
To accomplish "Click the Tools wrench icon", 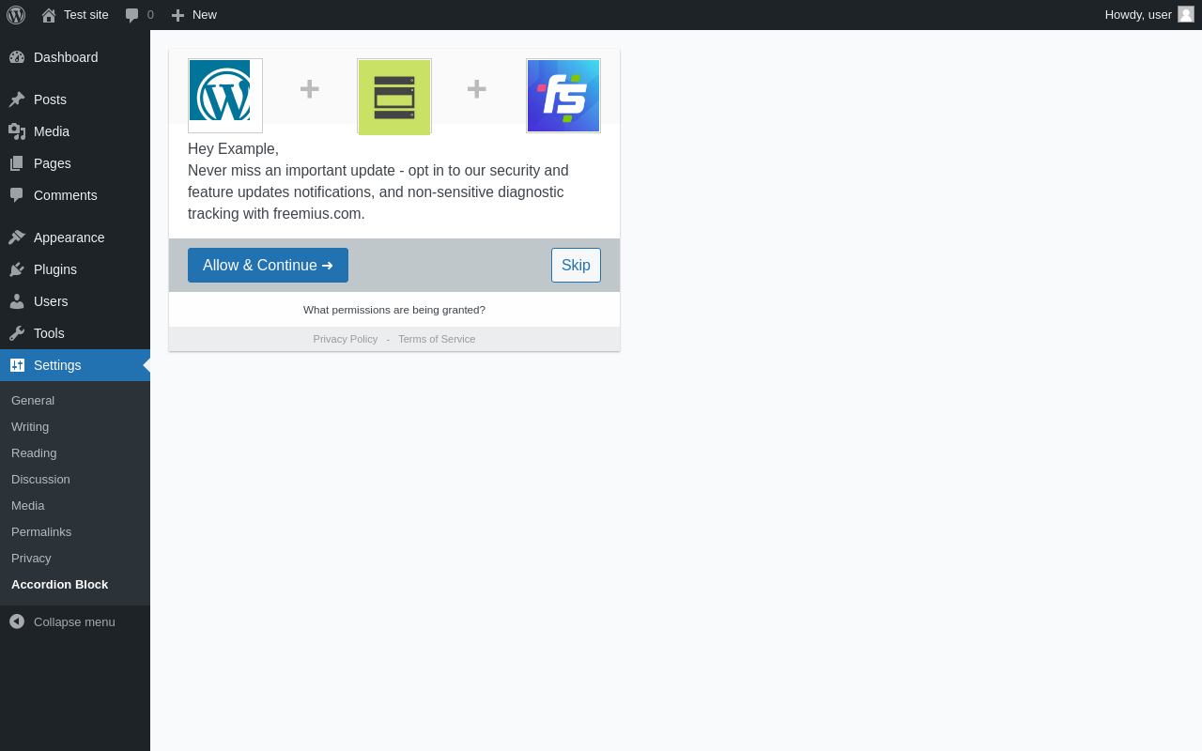I will click(17, 333).
